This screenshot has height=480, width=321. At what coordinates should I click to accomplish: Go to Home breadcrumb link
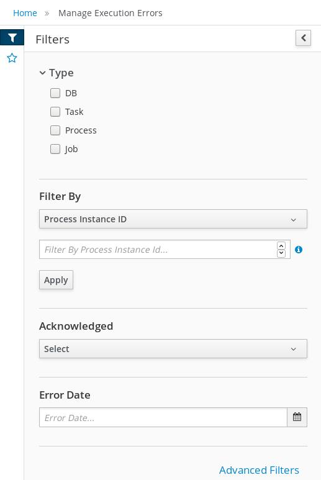25,13
